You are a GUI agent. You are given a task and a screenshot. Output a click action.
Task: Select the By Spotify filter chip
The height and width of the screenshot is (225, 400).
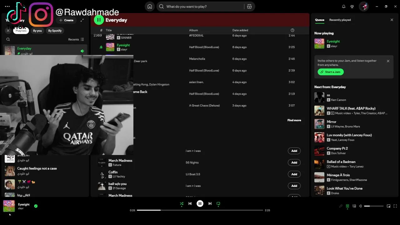(55, 31)
